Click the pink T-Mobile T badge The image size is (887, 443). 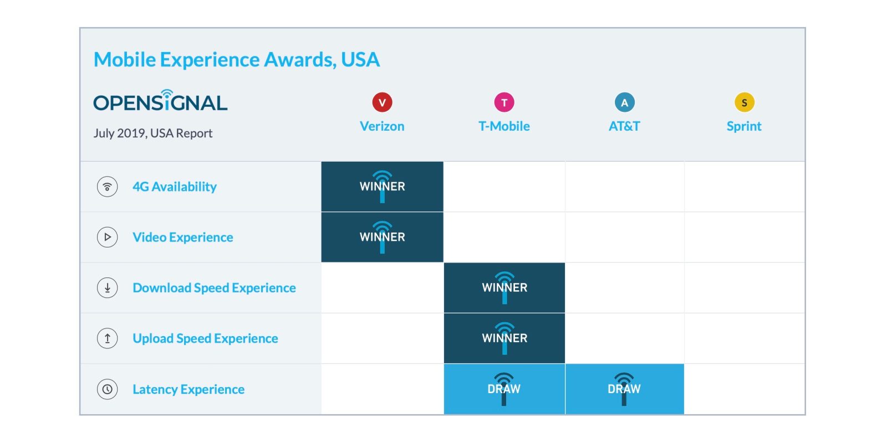504,102
